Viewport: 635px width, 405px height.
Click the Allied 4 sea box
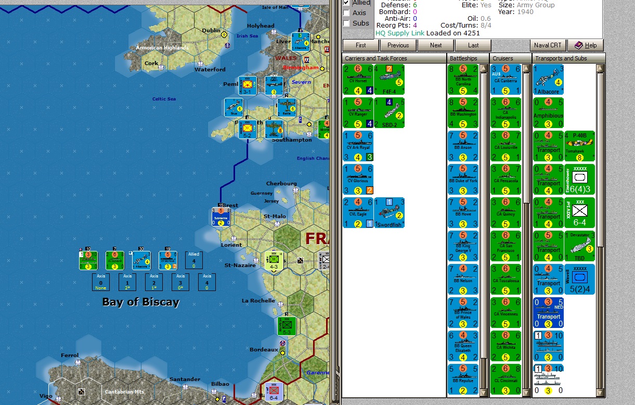194,260
